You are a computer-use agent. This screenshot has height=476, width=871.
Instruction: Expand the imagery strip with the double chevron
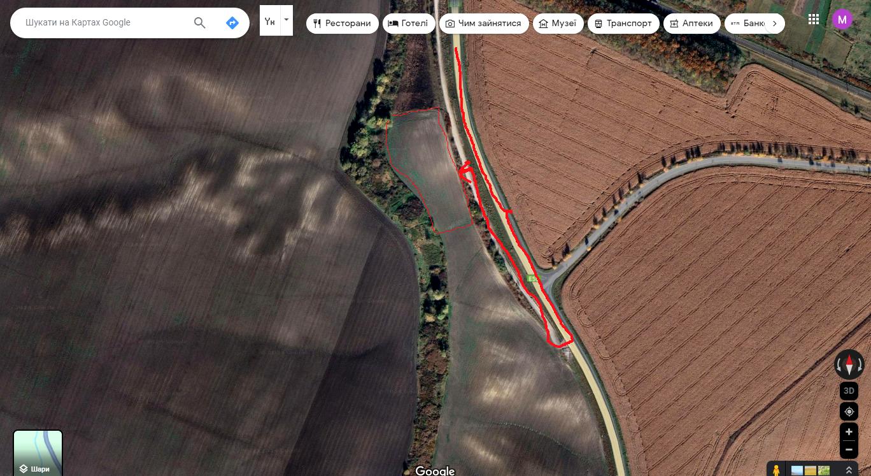(849, 470)
